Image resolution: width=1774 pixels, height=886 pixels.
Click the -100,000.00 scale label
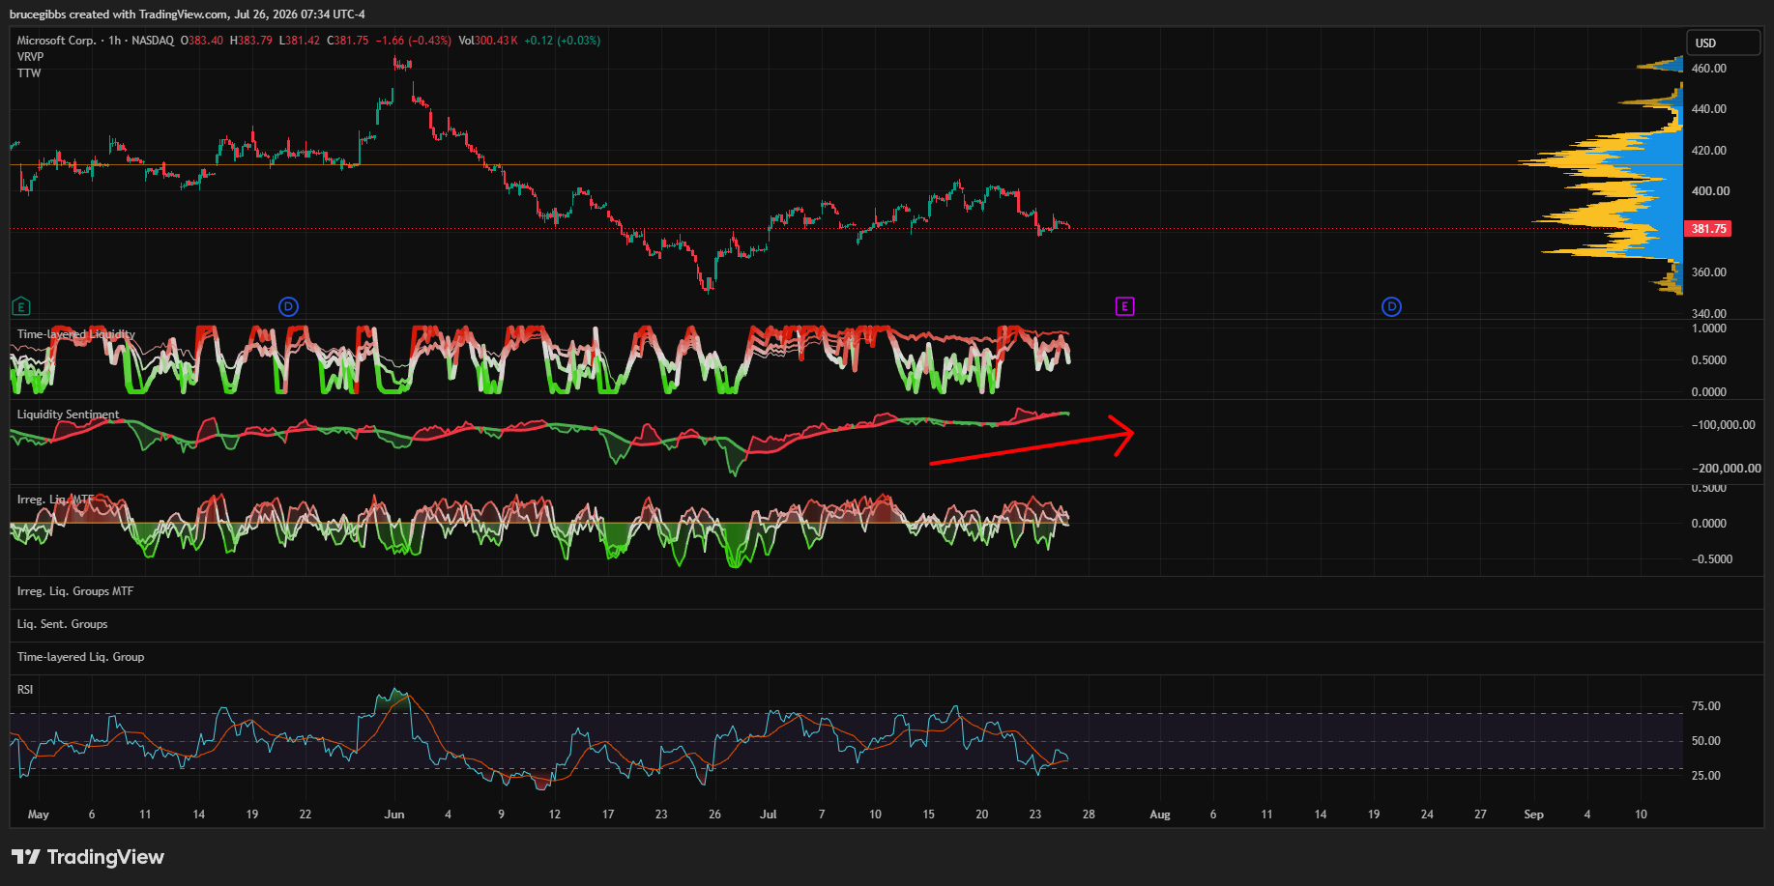[x=1723, y=425]
